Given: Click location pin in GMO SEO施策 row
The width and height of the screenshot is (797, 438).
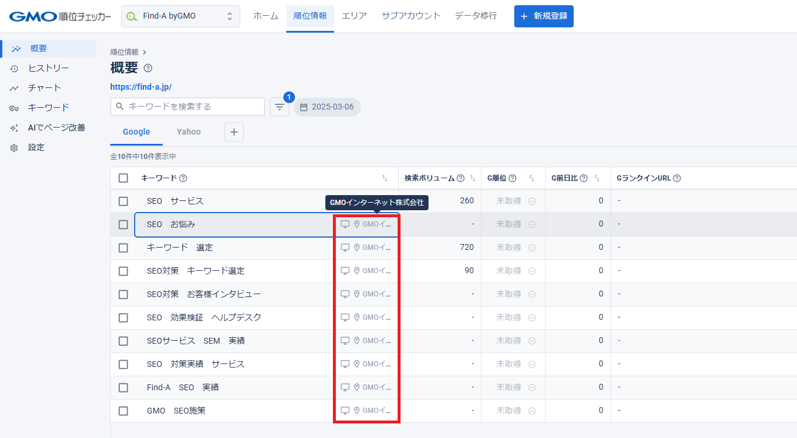Looking at the screenshot, I should click(357, 411).
